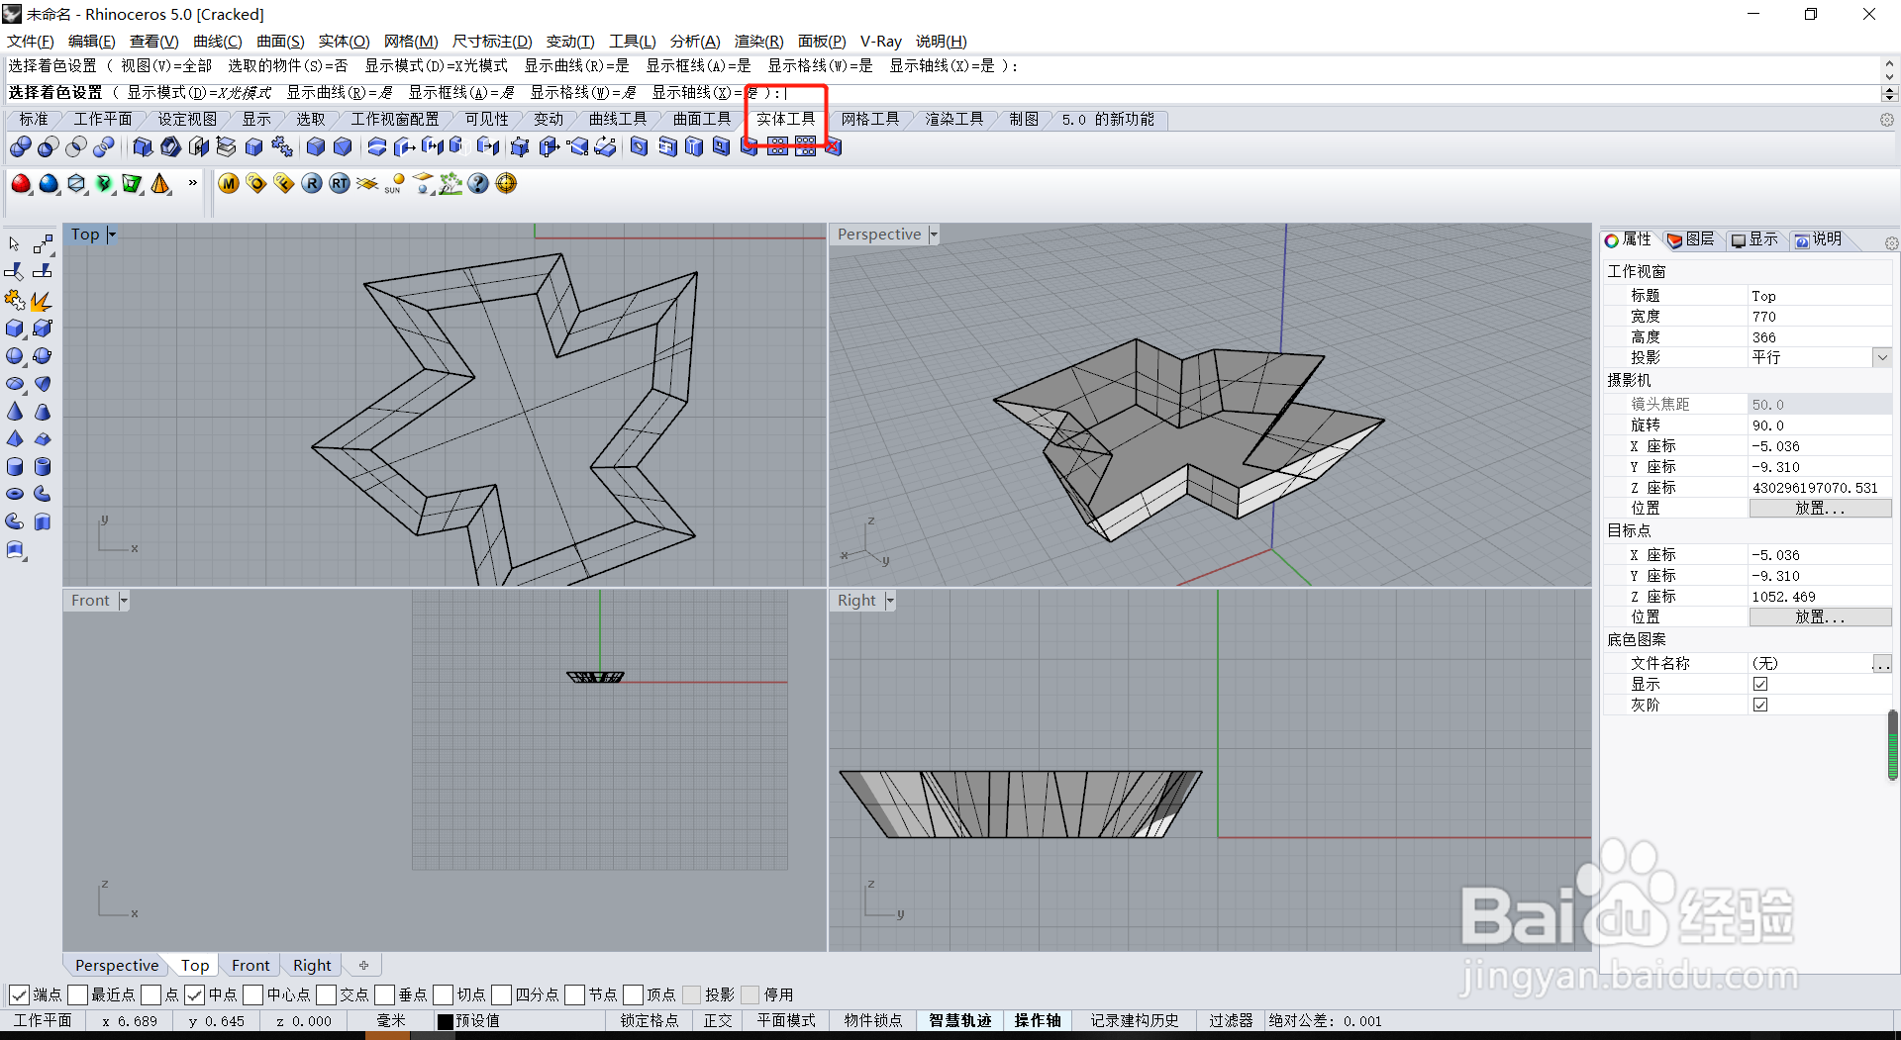Toggle the 垂点 osnap checkbox
Screen dimensions: 1901x1040
pyautogui.click(x=384, y=994)
